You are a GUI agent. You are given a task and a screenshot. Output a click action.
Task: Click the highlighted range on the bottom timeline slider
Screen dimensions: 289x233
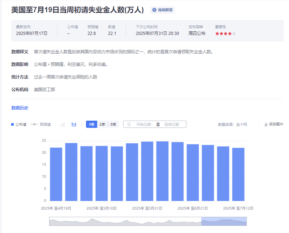223,221
